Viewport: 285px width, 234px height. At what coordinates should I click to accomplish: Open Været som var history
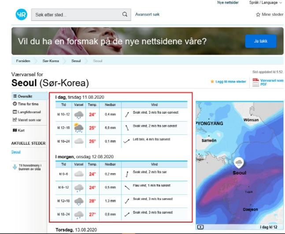coord(27,120)
